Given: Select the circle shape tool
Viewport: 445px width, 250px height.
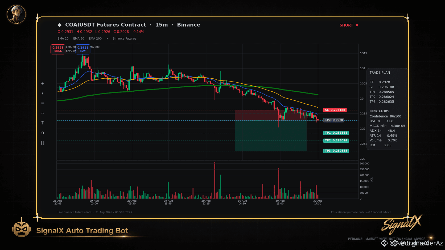Looking at the screenshot, I should click(x=43, y=133).
